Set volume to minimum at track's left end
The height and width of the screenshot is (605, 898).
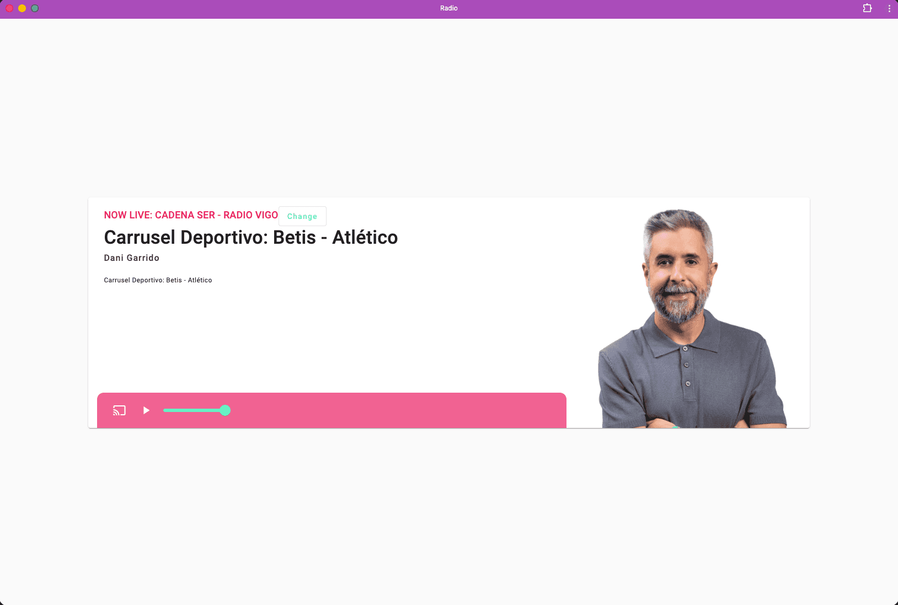point(164,410)
